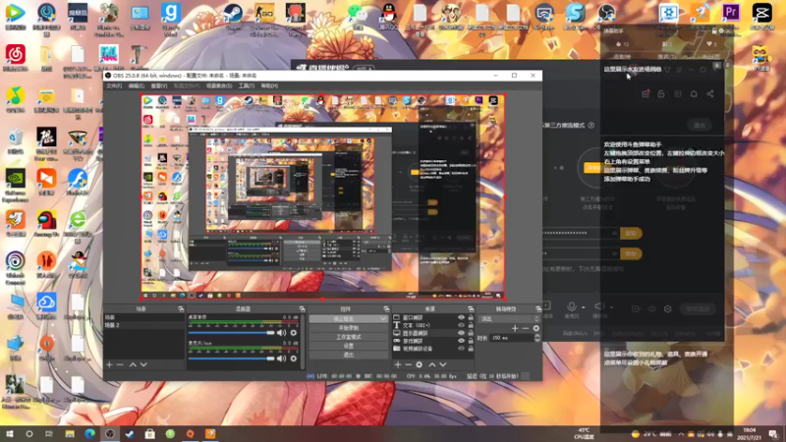Toggle lock for 窗口捕获 source
Screen dimensions: 786x442
pyautogui.click(x=471, y=317)
